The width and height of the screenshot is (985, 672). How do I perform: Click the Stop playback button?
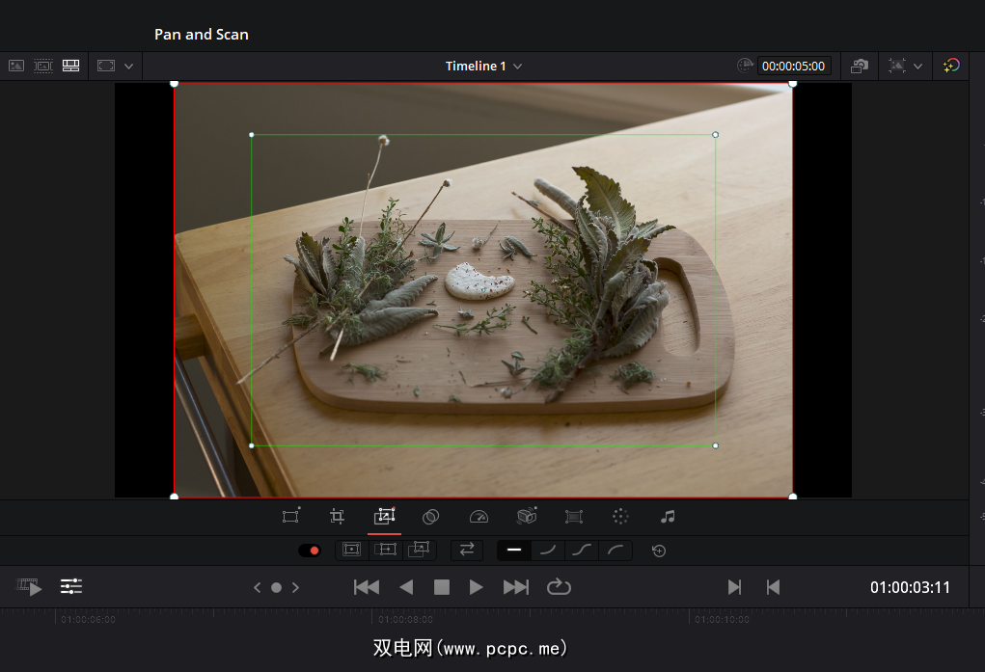coord(442,587)
